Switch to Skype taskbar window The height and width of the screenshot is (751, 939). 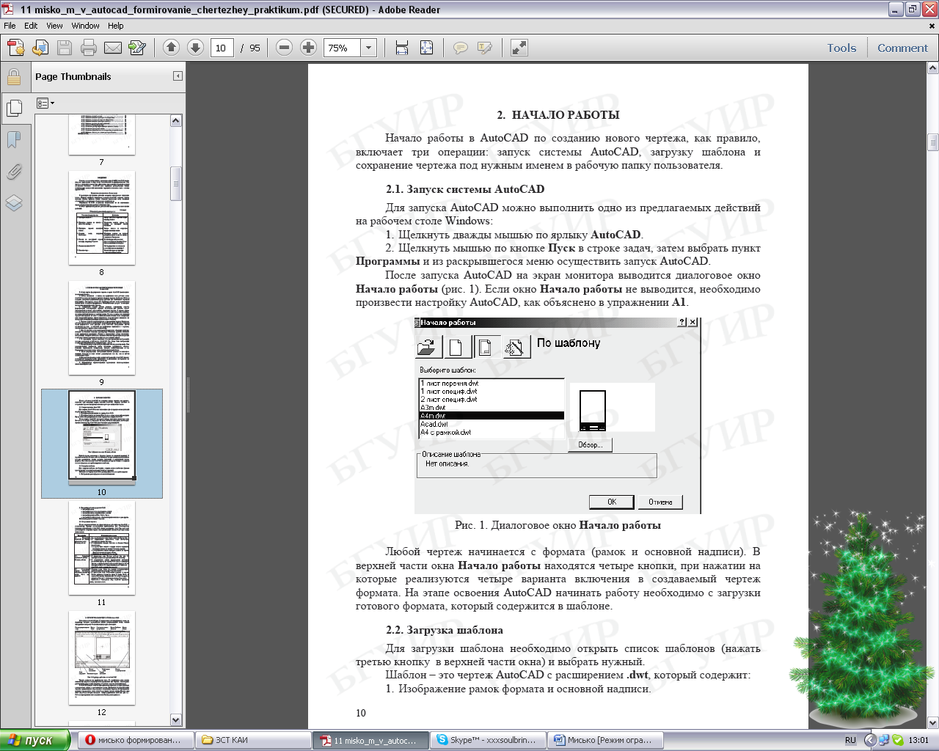click(488, 740)
